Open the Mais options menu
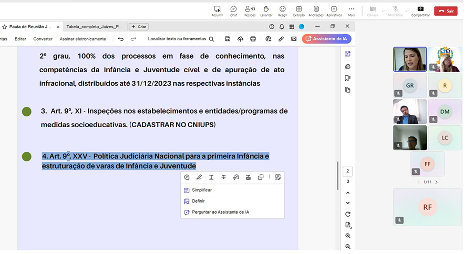The height and width of the screenshot is (254, 473). click(351, 9)
